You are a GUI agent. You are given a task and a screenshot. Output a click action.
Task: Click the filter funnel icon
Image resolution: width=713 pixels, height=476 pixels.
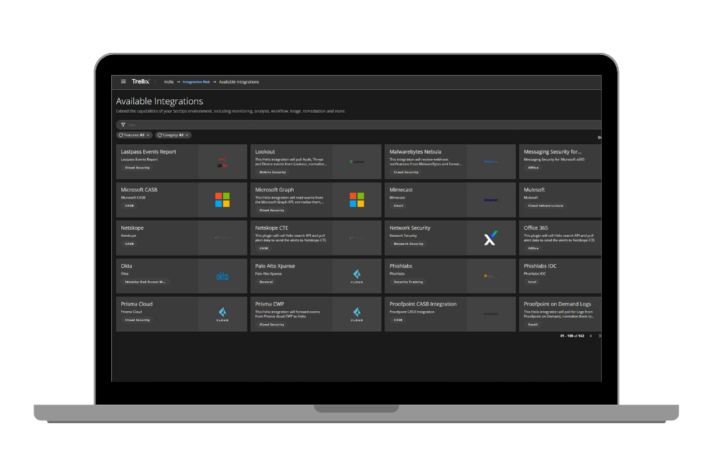pyautogui.click(x=123, y=125)
